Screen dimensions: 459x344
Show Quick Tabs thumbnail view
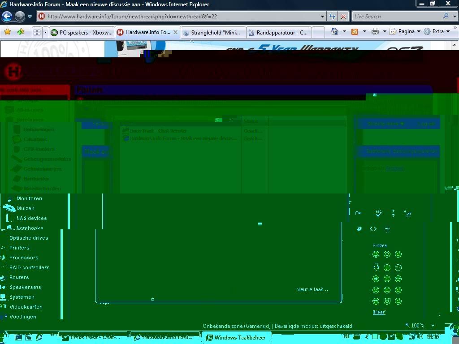37,32
